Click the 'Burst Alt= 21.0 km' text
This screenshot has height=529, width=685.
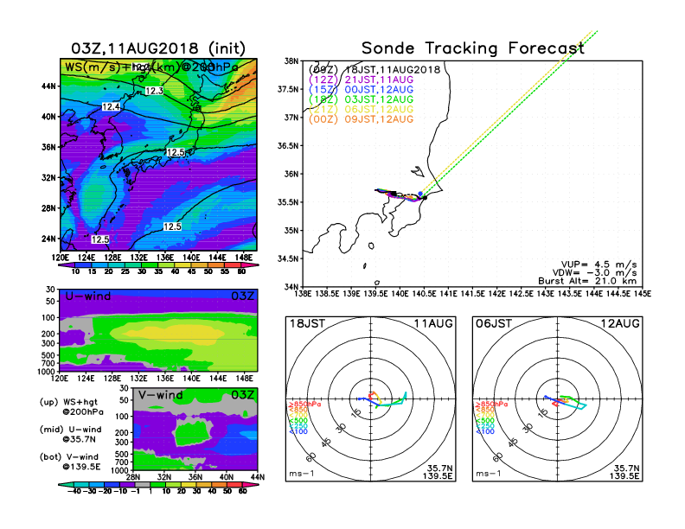point(587,281)
